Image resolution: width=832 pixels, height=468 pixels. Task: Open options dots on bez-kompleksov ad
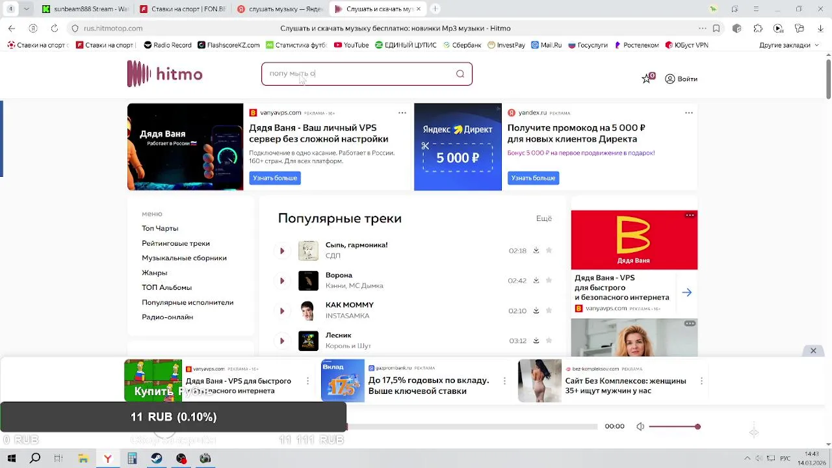pyautogui.click(x=701, y=381)
